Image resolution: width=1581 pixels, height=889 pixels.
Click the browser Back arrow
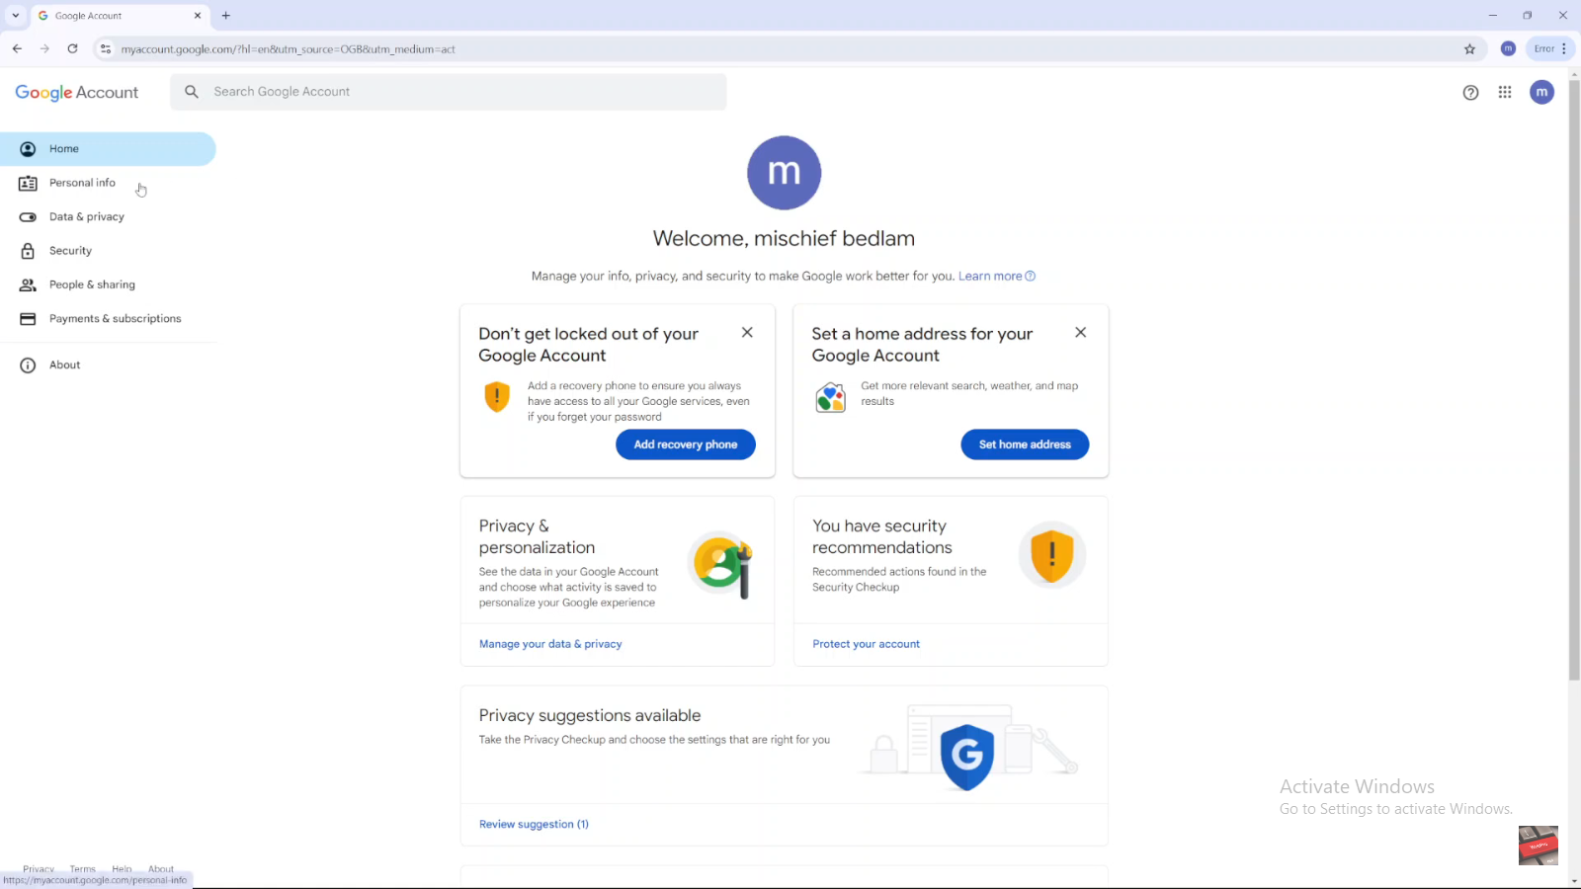coord(17,48)
